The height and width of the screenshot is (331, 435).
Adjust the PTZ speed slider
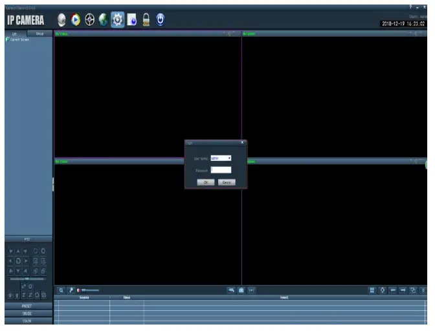(27, 279)
